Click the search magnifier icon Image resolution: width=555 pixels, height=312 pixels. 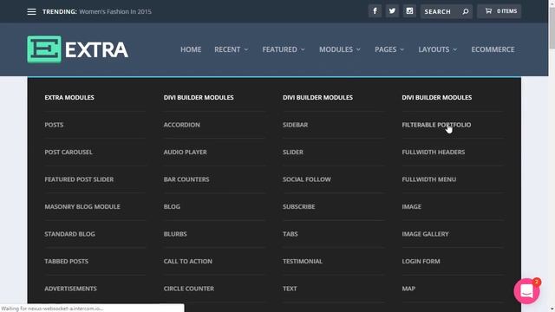coord(466,11)
